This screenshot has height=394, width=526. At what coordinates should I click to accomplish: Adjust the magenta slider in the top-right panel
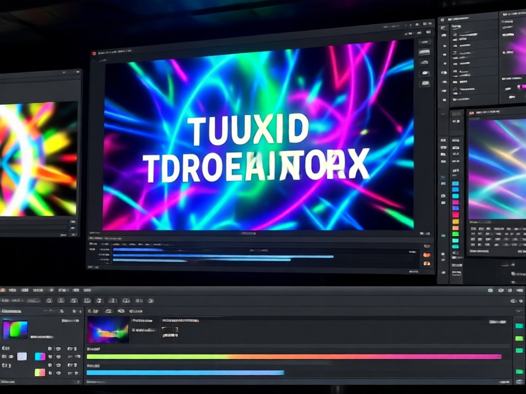tap(522, 87)
